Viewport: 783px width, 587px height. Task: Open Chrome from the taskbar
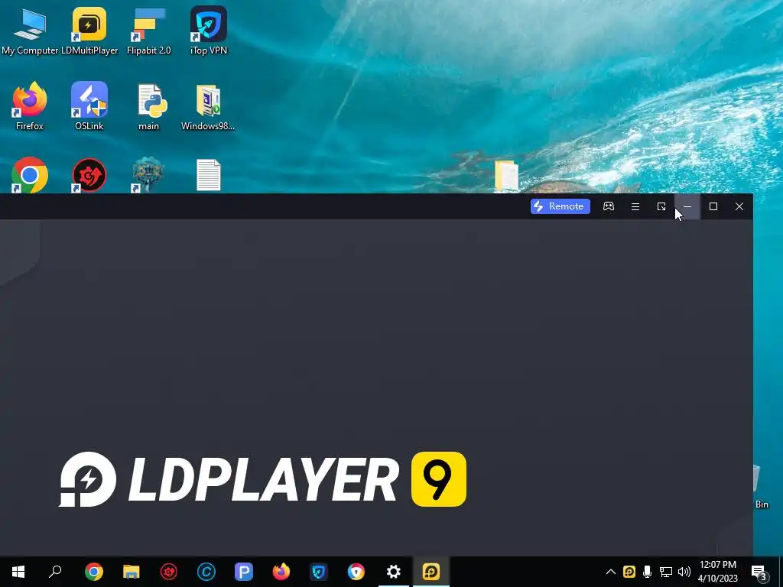[x=94, y=572]
